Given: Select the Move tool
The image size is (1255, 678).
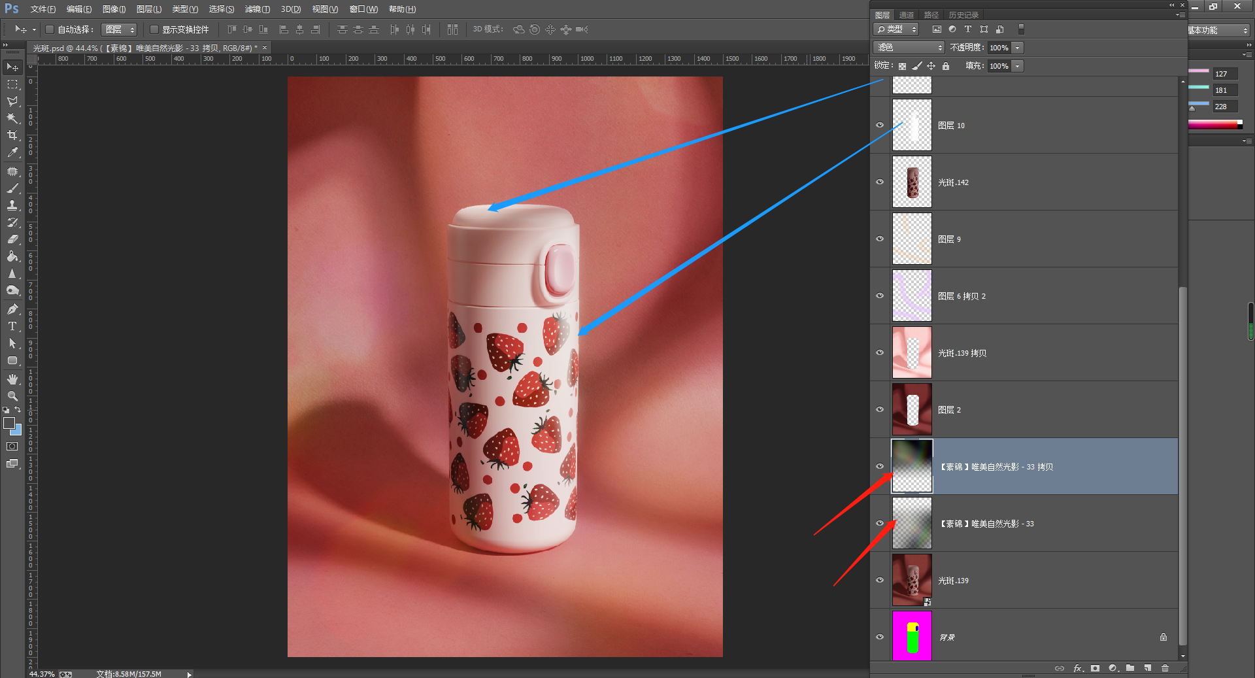Looking at the screenshot, I should (12, 66).
